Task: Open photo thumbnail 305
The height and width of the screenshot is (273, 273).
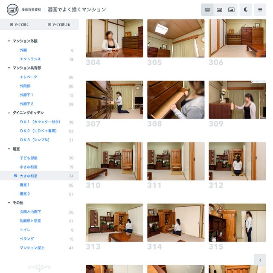Action: pyautogui.click(x=176, y=38)
